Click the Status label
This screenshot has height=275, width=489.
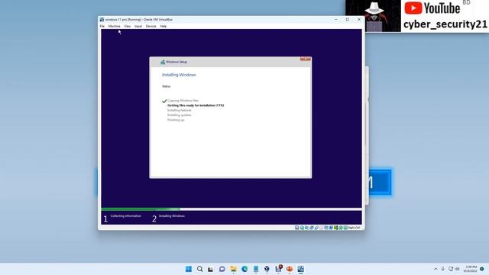click(x=167, y=86)
